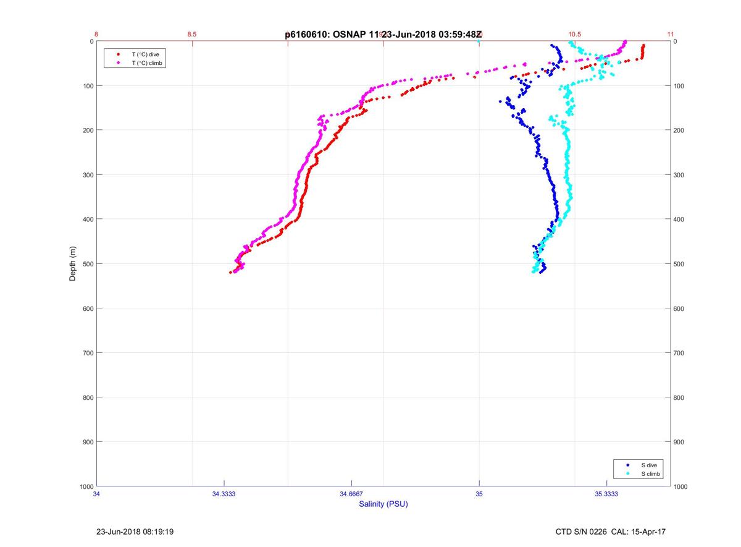
Task: Click the 'Salinity (PSU)' axis label
Action: tap(383, 504)
